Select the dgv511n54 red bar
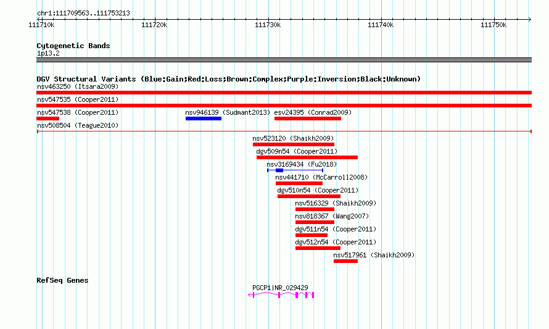This screenshot has height=329, width=549. [x=312, y=235]
